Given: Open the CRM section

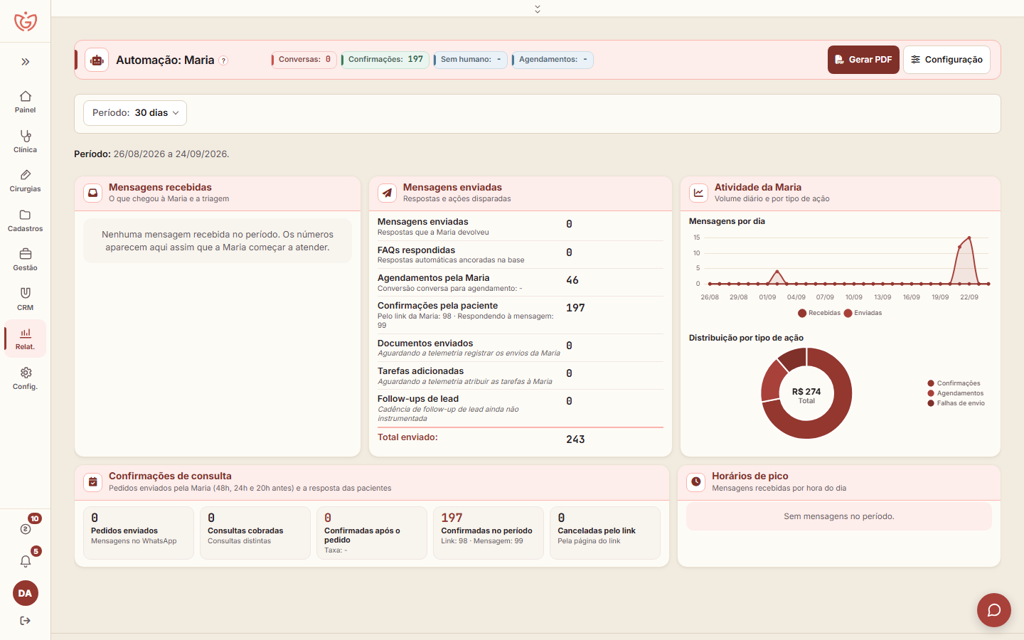Looking at the screenshot, I should click(26, 299).
